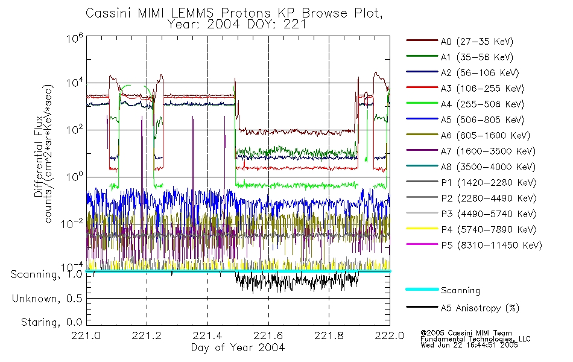
Task: Click the blue A5 legend line
Action: click(422, 119)
